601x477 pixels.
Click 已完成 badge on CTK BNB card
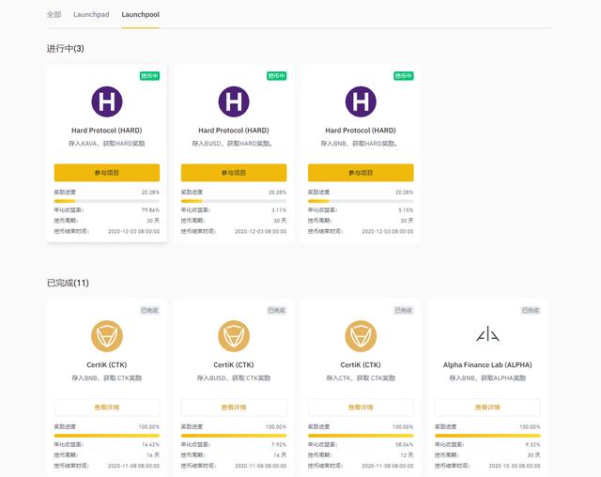(x=149, y=311)
